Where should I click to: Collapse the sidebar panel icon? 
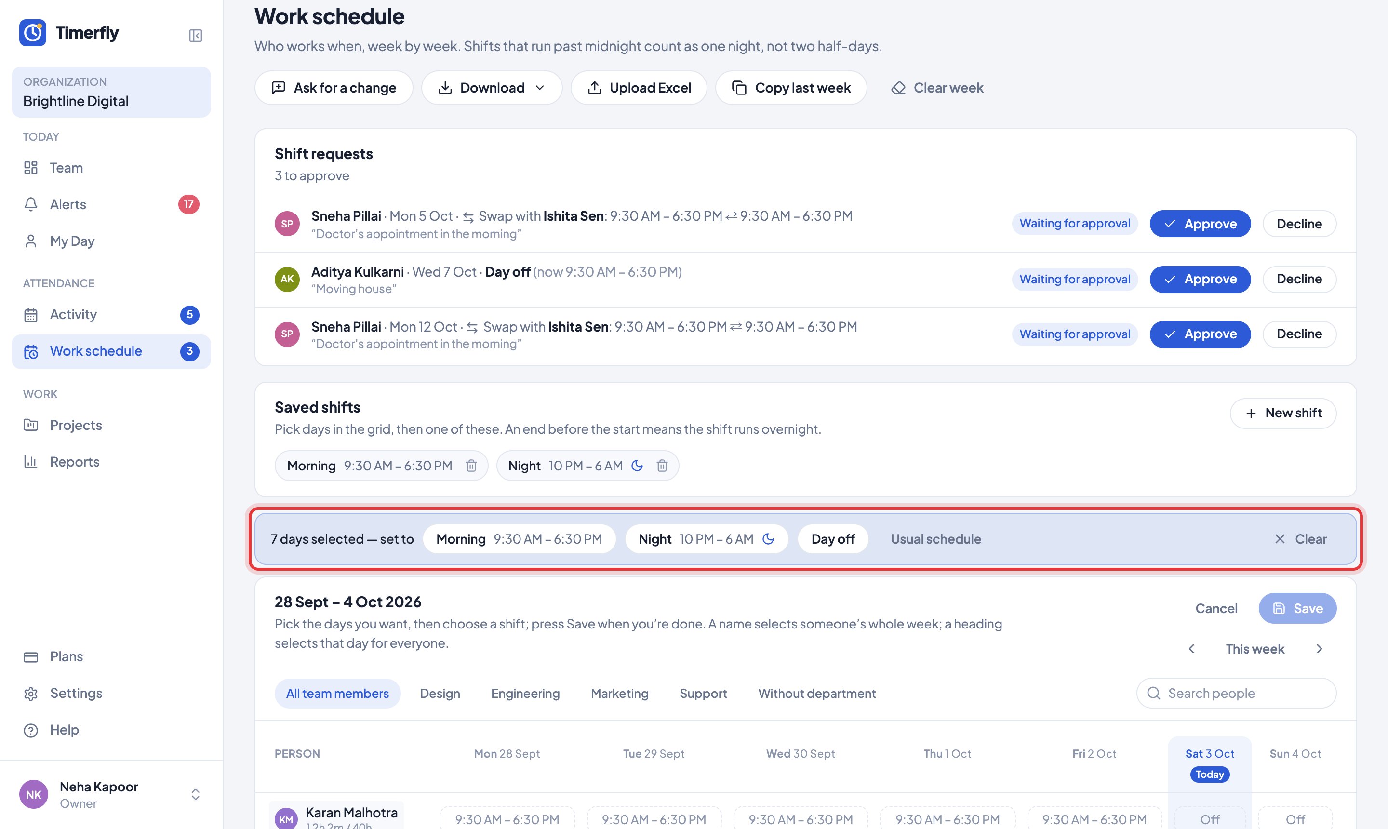(195, 36)
